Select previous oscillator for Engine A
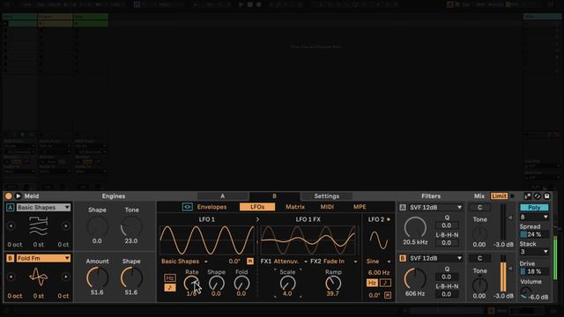The width and height of the screenshot is (564, 317). point(11,226)
